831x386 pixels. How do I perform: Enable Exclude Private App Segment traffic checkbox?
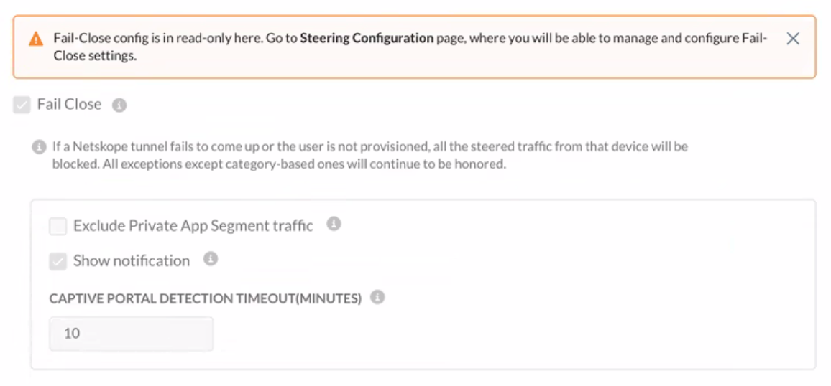(x=58, y=226)
